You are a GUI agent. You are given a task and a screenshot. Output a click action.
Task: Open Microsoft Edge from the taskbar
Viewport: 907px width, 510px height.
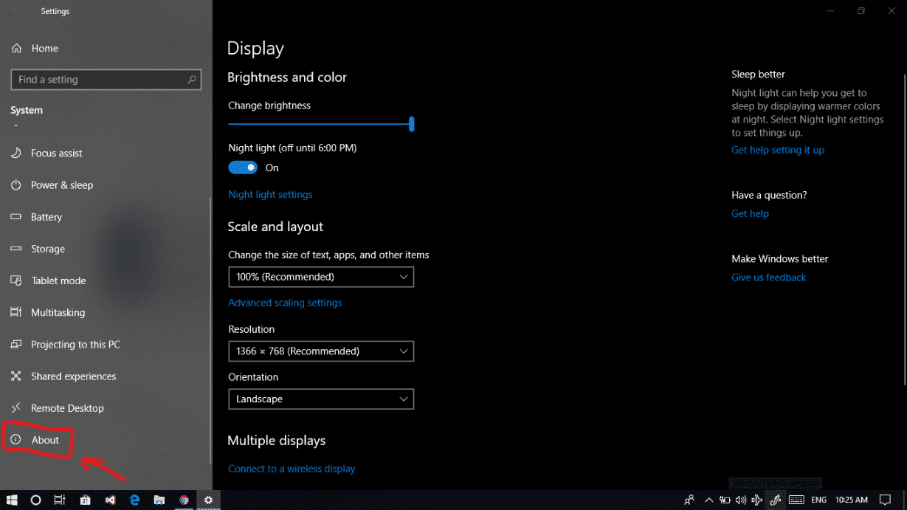coord(134,500)
